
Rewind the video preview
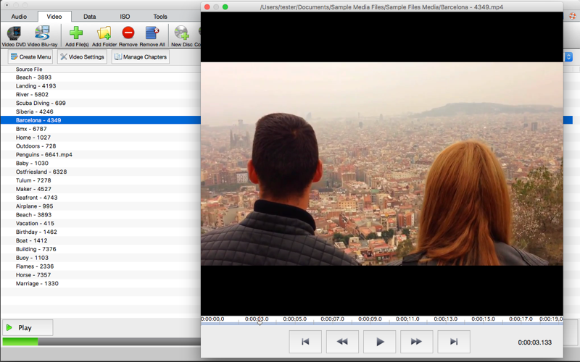click(x=342, y=342)
